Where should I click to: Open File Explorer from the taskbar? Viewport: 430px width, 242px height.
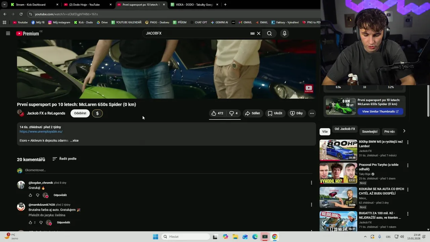pyautogui.click(x=235, y=237)
